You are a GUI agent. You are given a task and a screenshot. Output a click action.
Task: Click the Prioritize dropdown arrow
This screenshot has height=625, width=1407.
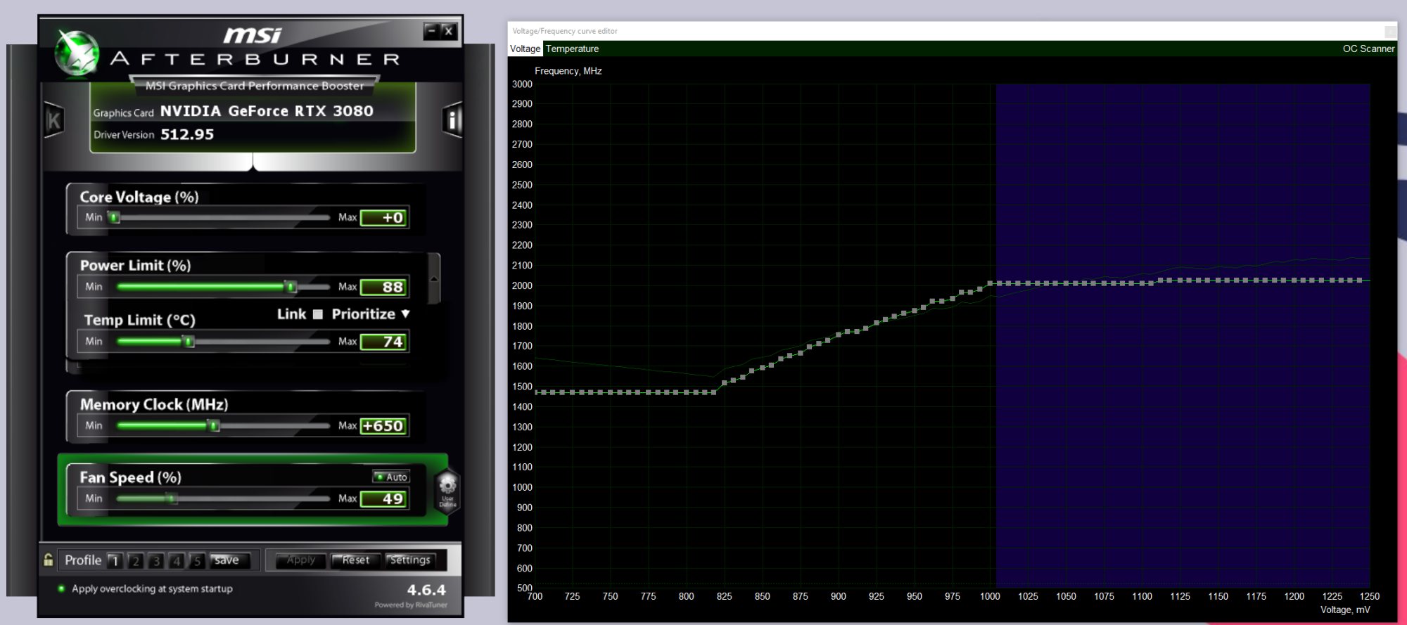[406, 314]
